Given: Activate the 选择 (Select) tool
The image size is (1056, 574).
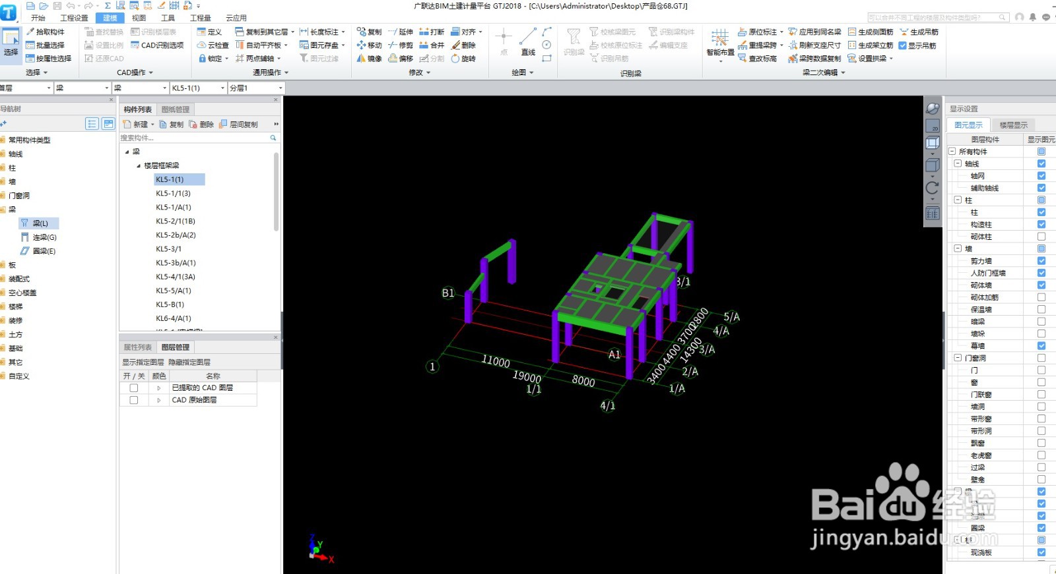Looking at the screenshot, I should click(11, 43).
